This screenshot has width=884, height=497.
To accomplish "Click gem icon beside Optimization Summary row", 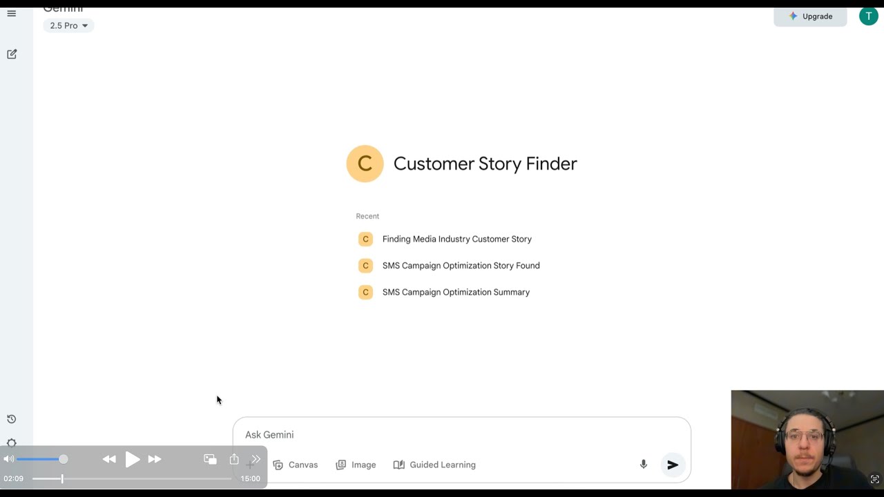I will [x=365, y=292].
